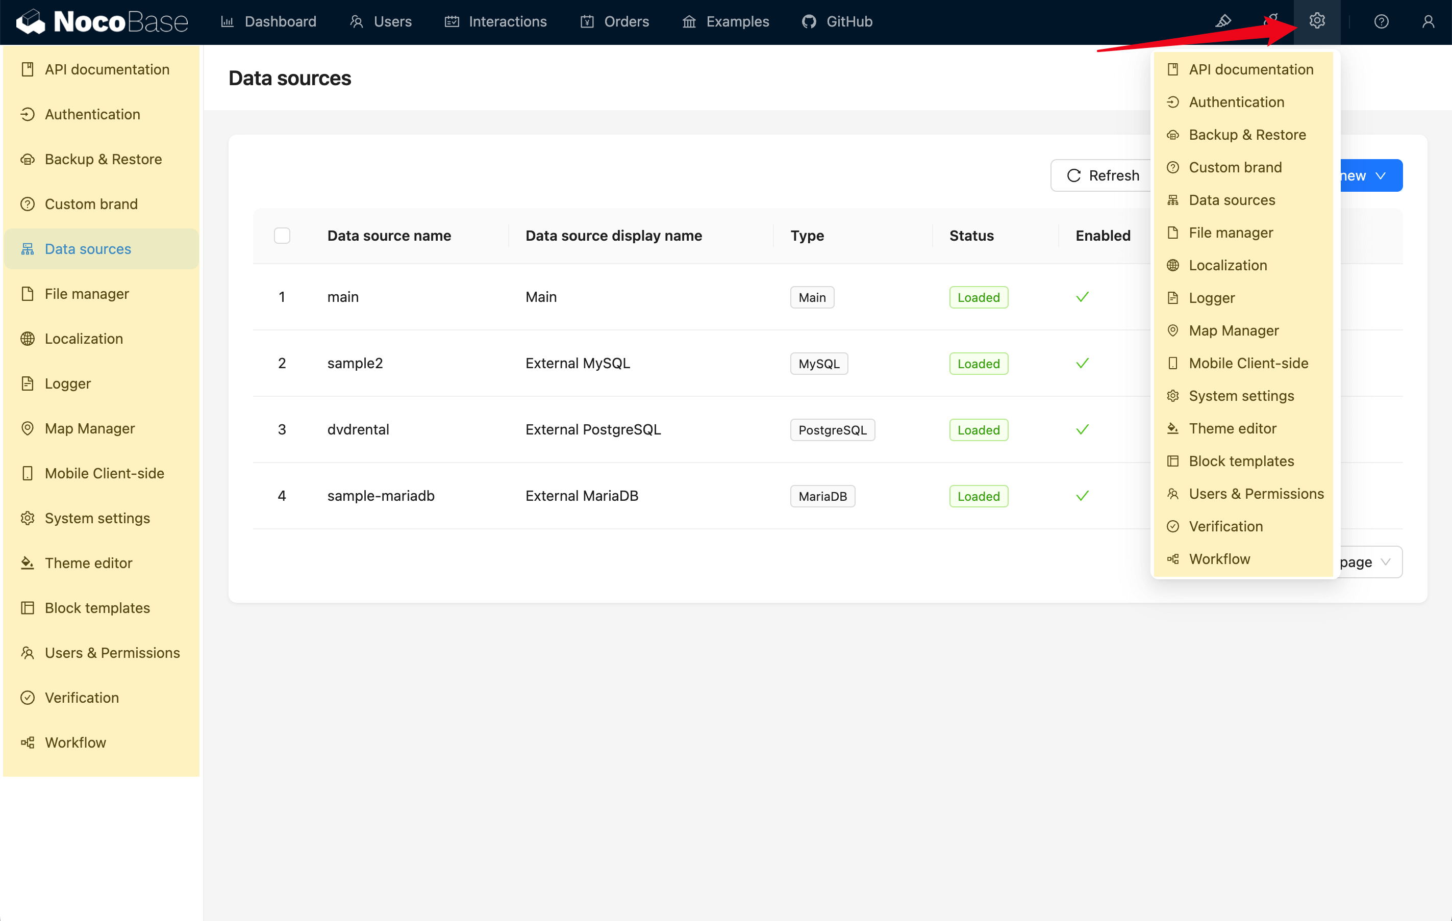
Task: Click the enabled checkmark for sample2 row
Action: (1082, 364)
